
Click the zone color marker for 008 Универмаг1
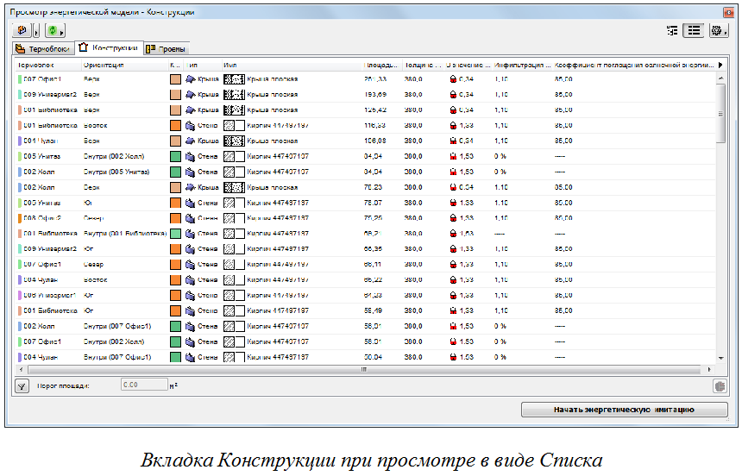click(20, 295)
